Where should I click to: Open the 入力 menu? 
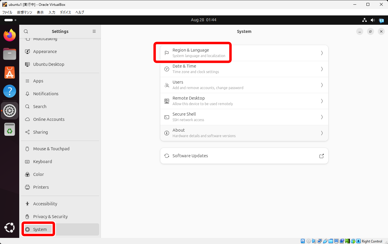point(52,13)
